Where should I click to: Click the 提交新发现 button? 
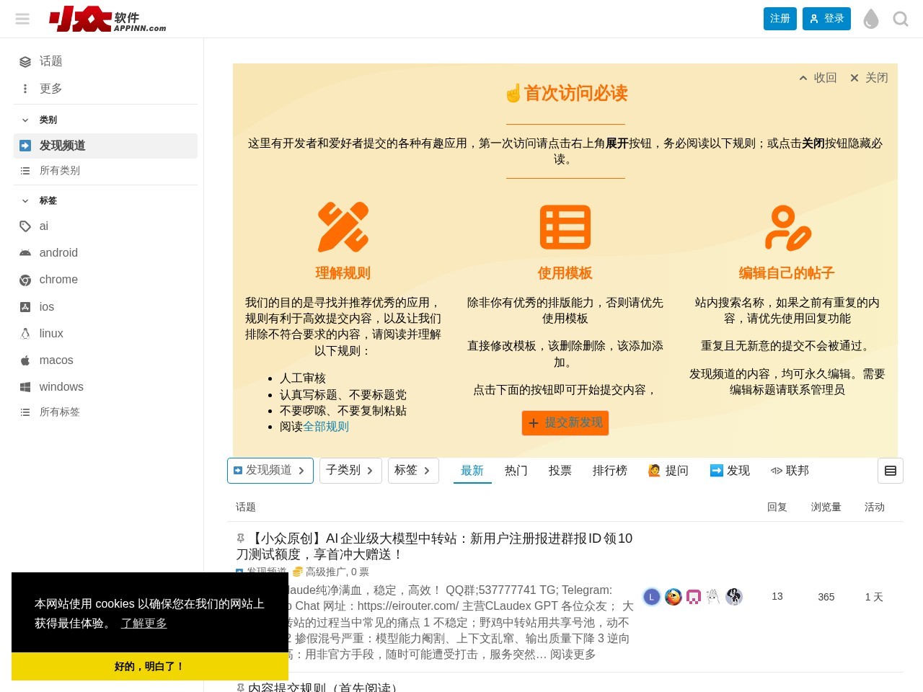565,423
